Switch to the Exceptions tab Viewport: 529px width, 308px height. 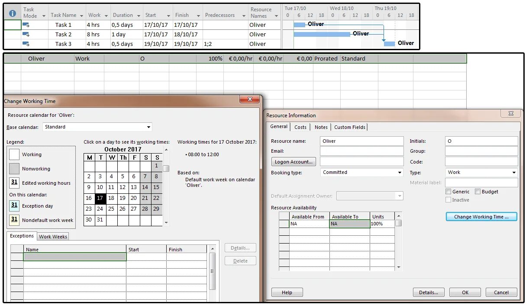[22, 236]
